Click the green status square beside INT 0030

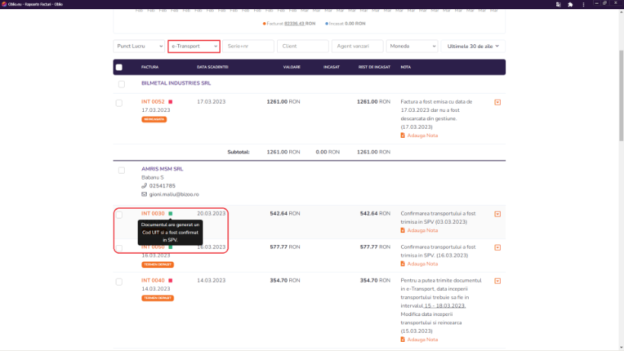point(170,214)
